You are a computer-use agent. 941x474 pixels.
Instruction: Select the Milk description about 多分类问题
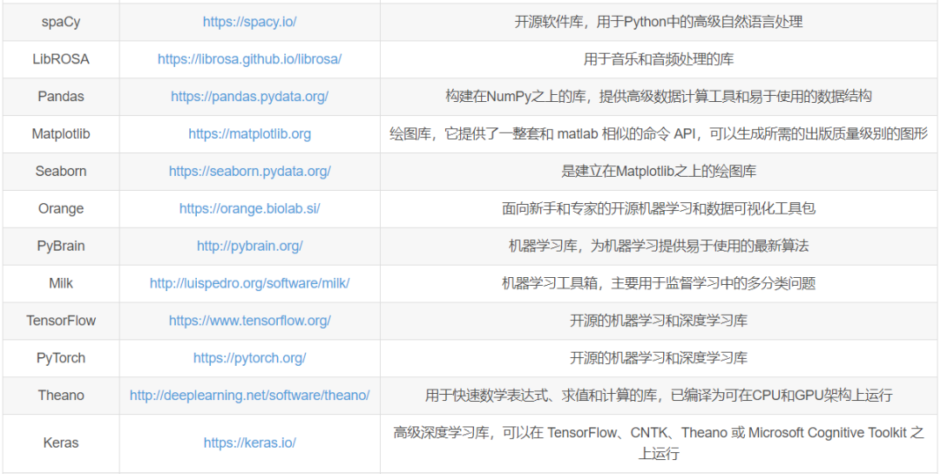(659, 283)
